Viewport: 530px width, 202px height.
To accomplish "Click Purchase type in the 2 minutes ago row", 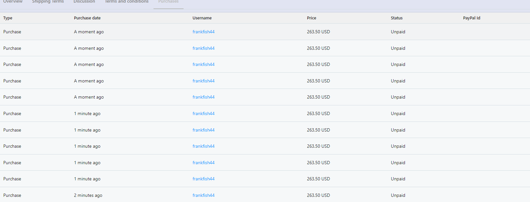I will coord(12,195).
